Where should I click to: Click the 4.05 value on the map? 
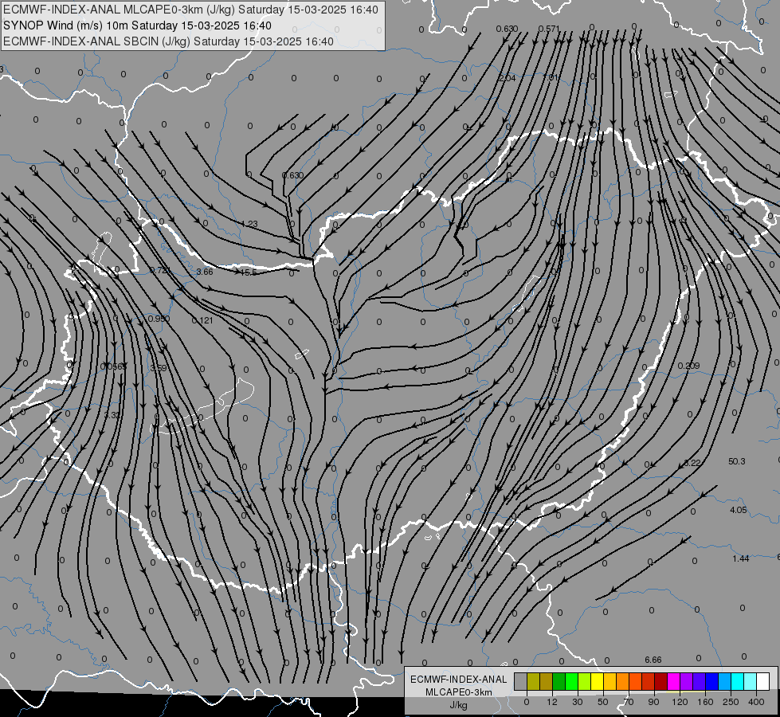(739, 510)
